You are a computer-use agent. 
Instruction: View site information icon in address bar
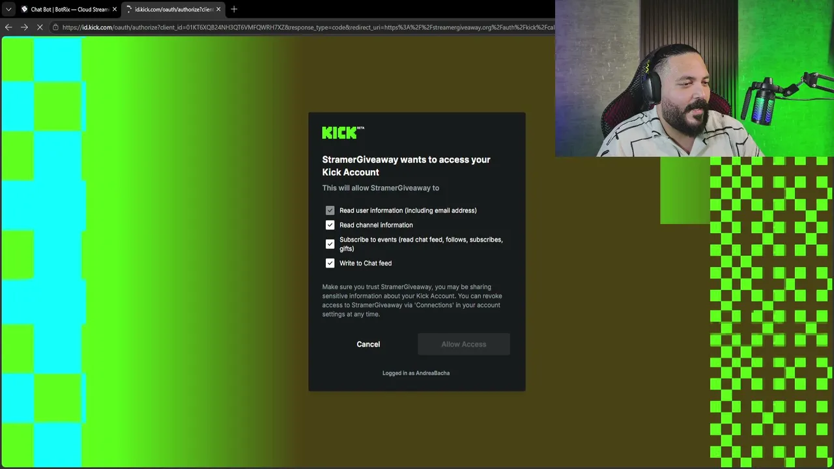56,27
